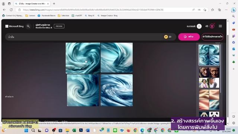
Task: Open Bing hamburger menu
Action: (x=220, y=26)
